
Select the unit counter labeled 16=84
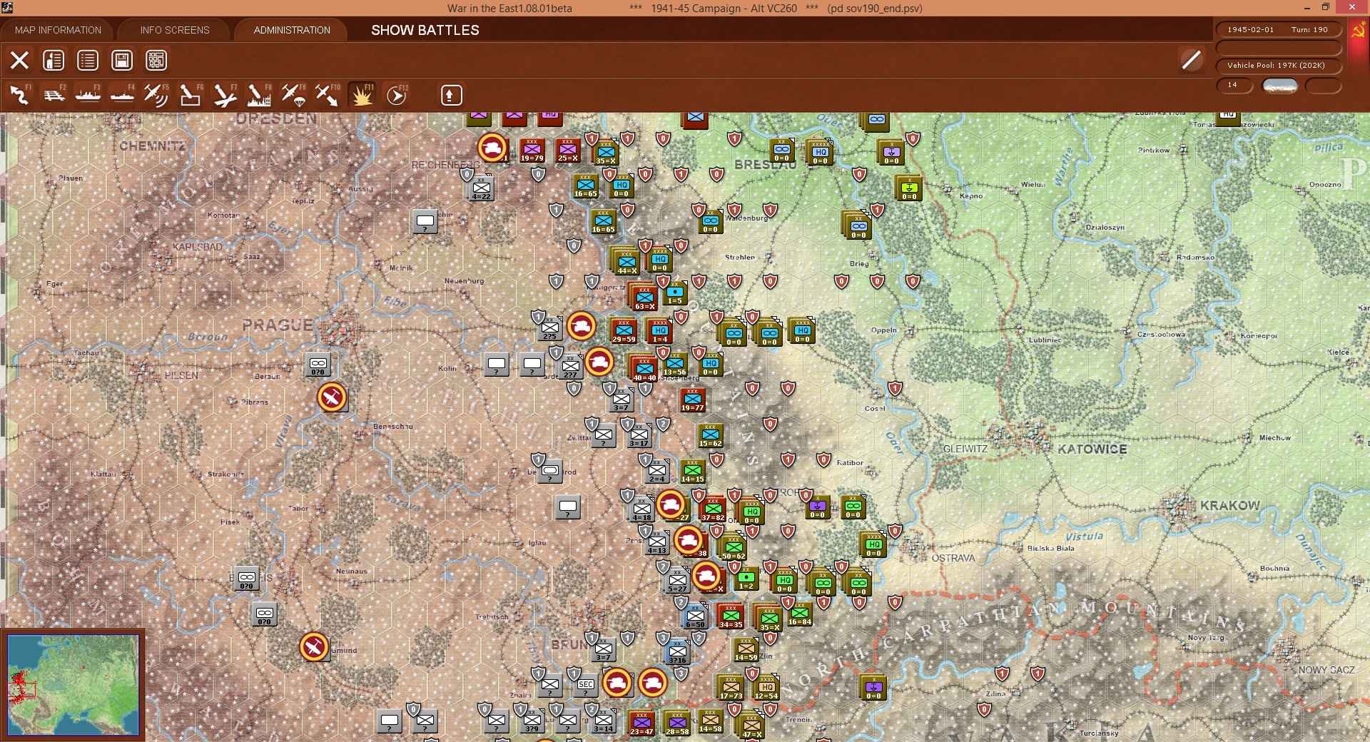click(x=800, y=613)
